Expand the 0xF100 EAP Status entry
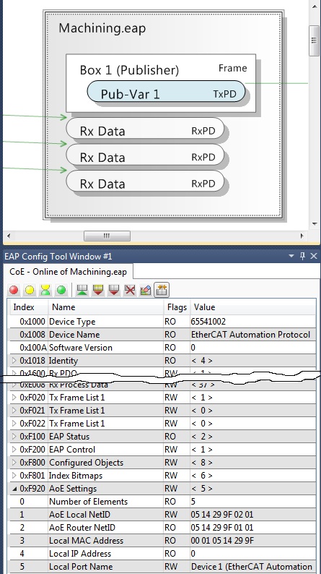The height and width of the screenshot is (574, 321). pyautogui.click(x=14, y=437)
